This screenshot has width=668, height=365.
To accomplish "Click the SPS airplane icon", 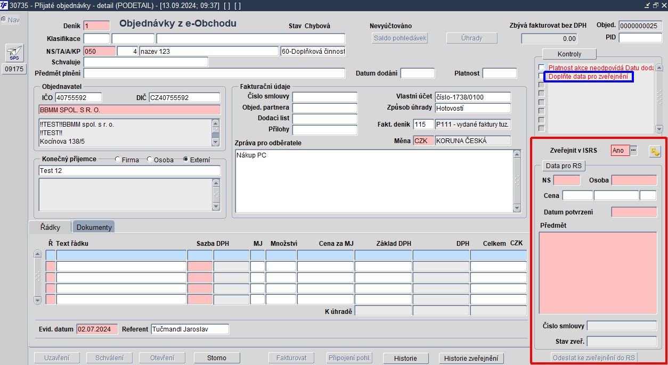I will 14,53.
